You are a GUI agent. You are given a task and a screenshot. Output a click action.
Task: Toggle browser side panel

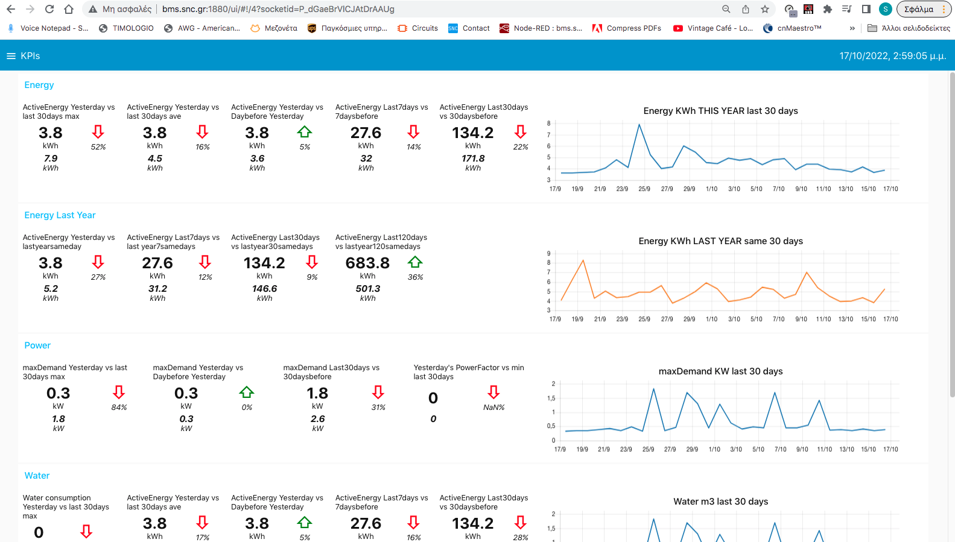[866, 9]
